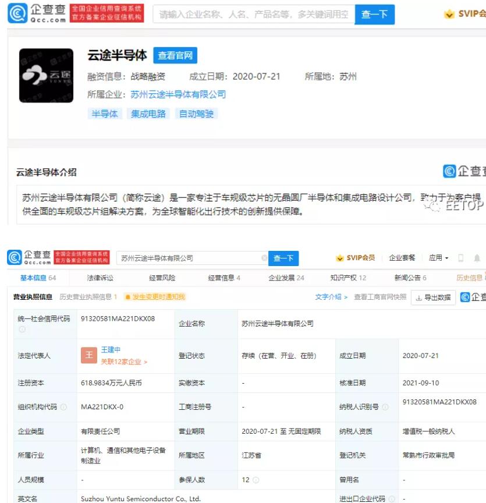486x503 pixels.
Task: Click the Qcc logo in the lower header
Action: pyautogui.click(x=29, y=257)
